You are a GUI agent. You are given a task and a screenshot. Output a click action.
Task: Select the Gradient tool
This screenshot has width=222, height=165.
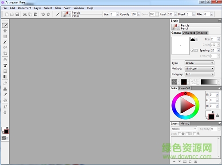(5, 77)
